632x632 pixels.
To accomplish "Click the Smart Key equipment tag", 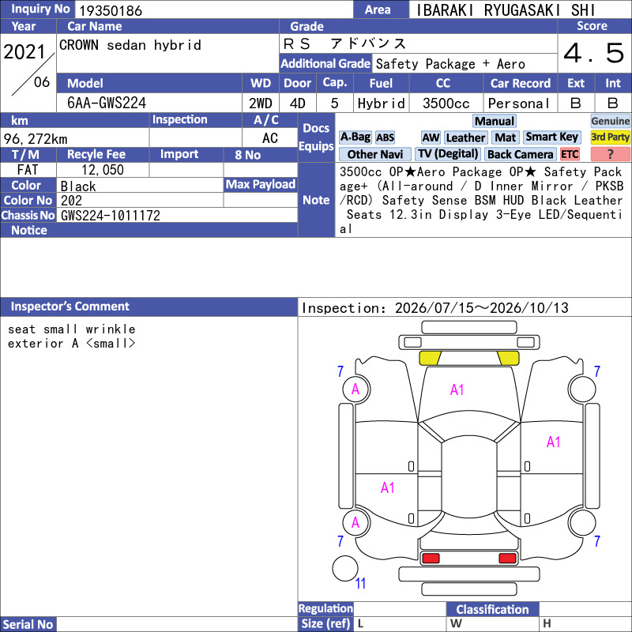I will click(551, 137).
